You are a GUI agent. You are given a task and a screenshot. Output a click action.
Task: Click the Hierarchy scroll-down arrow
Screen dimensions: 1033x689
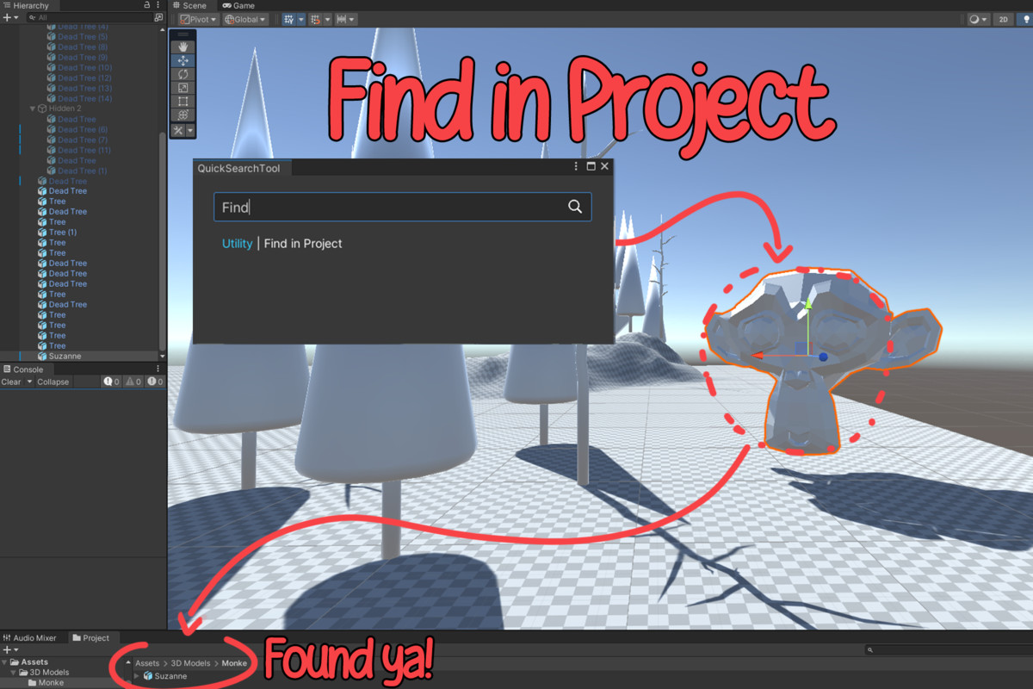coord(163,356)
